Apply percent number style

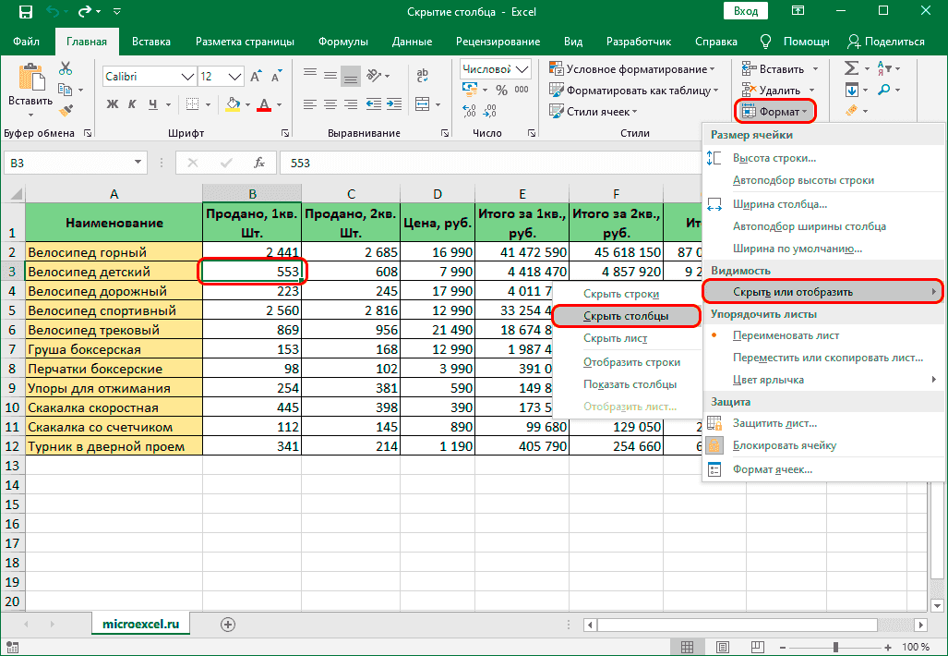coord(499,91)
